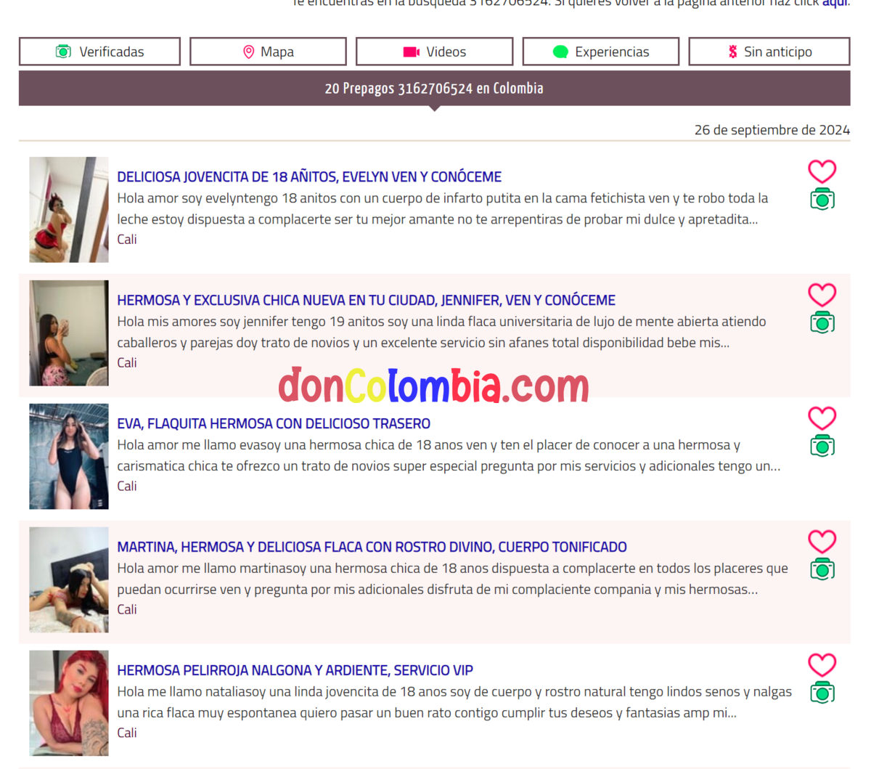Open the Mapa view

pos(268,52)
